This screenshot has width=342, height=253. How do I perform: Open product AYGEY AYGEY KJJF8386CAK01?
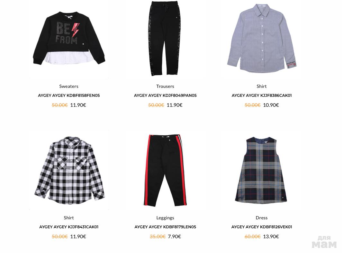[x=262, y=95]
